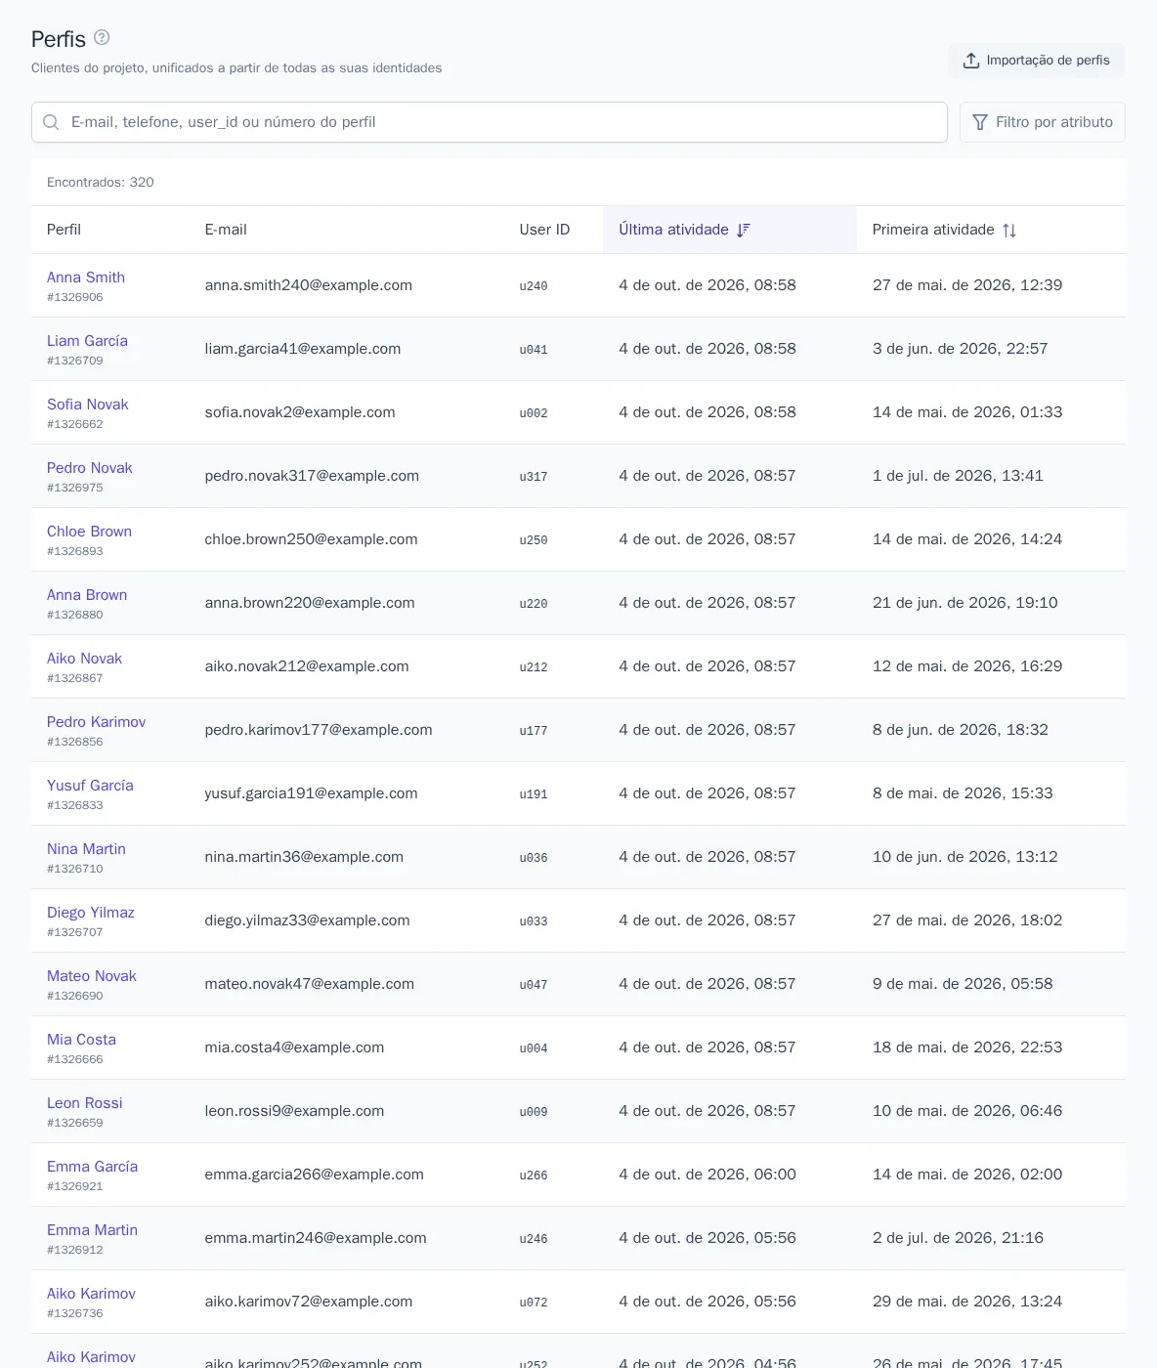Screen dimensions: 1157x1368
Task: Open Pedro Novak's profile
Action: (x=90, y=468)
